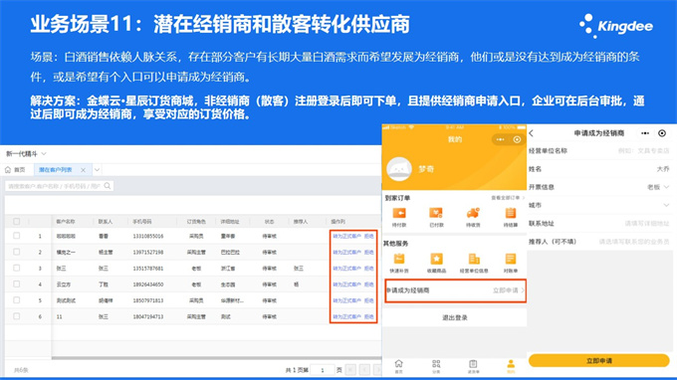This screenshot has width=677, height=380.
Task: Open 进货单 in phone bottom navigation
Action: tap(473, 366)
